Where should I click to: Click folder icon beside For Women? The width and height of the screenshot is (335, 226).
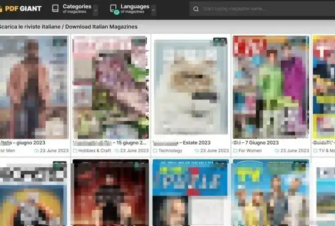pyautogui.click(x=235, y=151)
